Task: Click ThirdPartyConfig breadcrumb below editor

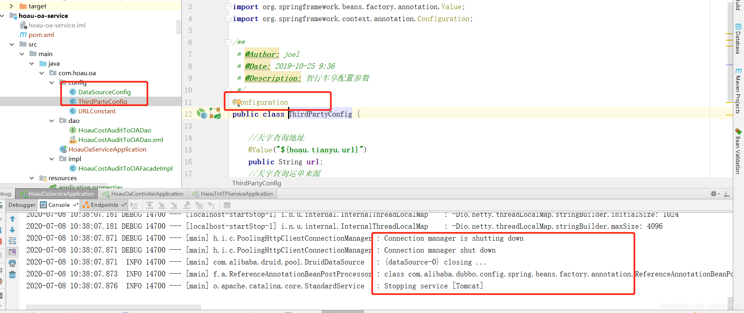Action: [257, 183]
